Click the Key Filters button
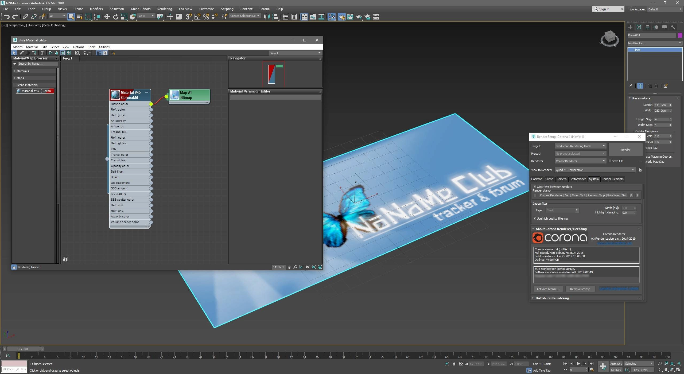Viewport: 684px width, 374px height. tap(642, 370)
